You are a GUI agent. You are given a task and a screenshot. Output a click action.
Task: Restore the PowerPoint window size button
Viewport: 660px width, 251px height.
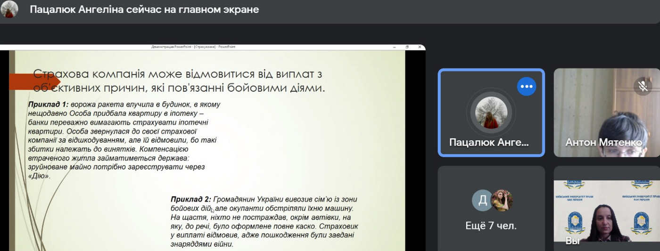click(407, 47)
